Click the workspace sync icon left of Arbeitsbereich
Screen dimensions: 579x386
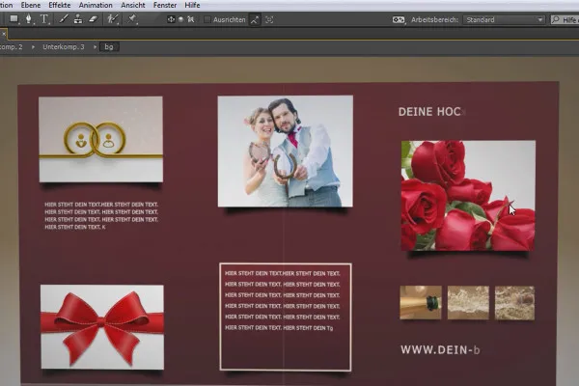pos(399,19)
